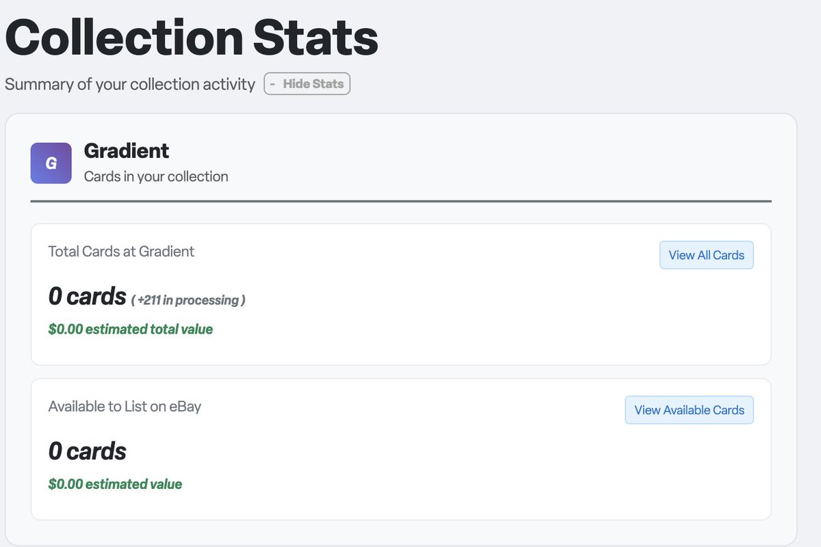The image size is (821, 547).
Task: Click the '0 cards' count under eBay section
Action: click(88, 451)
